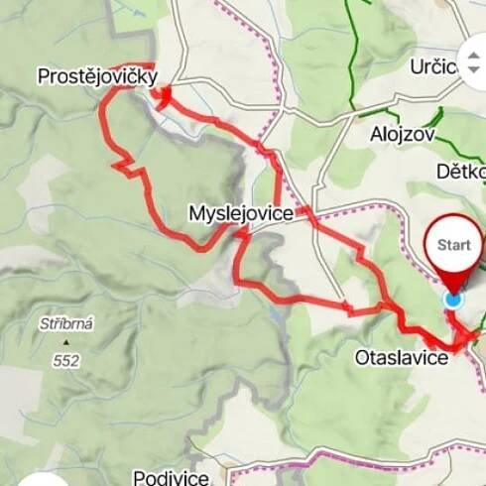Tap the down arrow in the round control
Image resolution: width=486 pixels, height=486 pixels.
click(474, 69)
